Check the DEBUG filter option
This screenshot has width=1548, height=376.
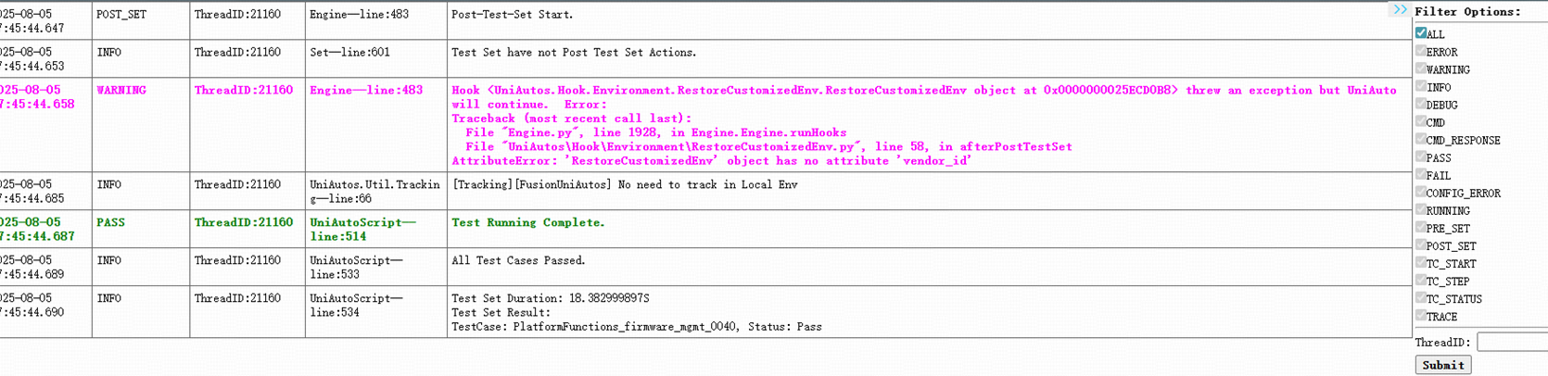click(1421, 104)
